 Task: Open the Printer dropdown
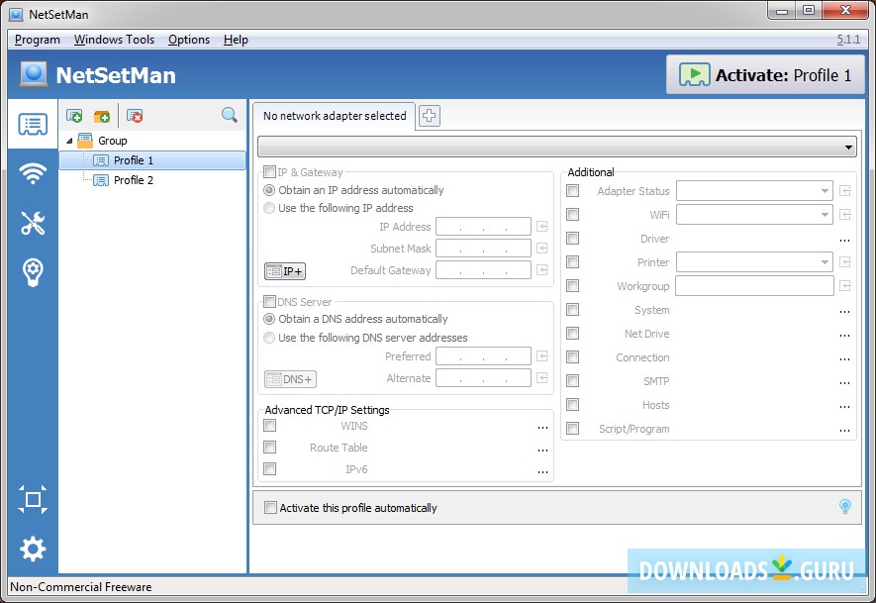754,262
